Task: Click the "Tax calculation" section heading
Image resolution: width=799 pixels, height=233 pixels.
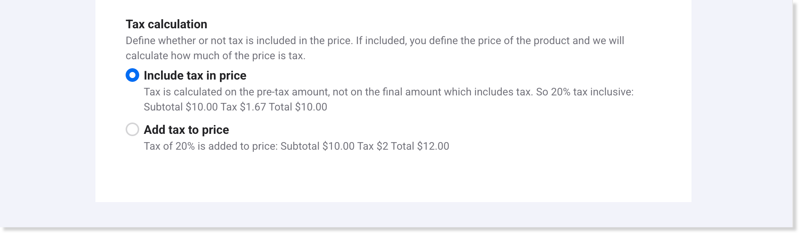Action: pos(166,24)
